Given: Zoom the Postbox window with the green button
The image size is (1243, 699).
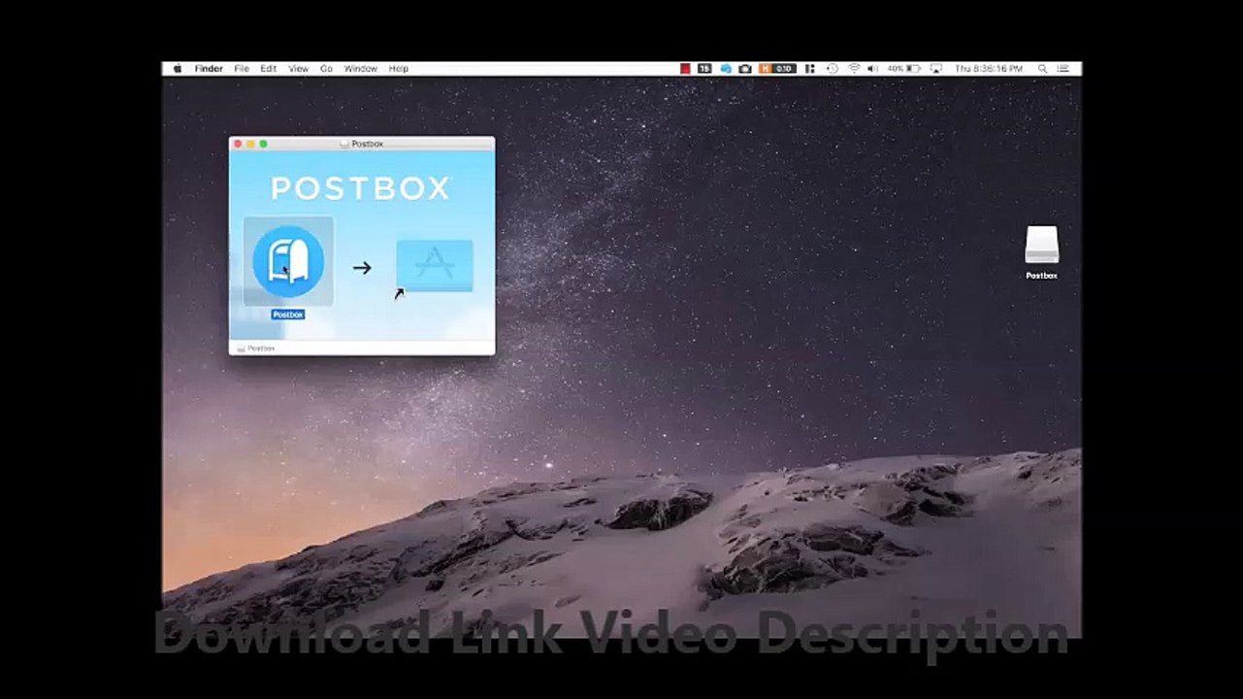Looking at the screenshot, I should [263, 144].
